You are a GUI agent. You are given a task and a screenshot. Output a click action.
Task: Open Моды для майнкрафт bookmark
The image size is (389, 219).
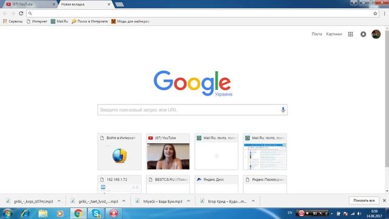130,21
